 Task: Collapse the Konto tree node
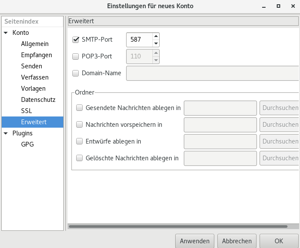(x=6, y=33)
